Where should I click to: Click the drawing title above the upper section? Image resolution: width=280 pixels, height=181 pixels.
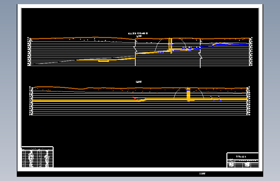[138, 33]
